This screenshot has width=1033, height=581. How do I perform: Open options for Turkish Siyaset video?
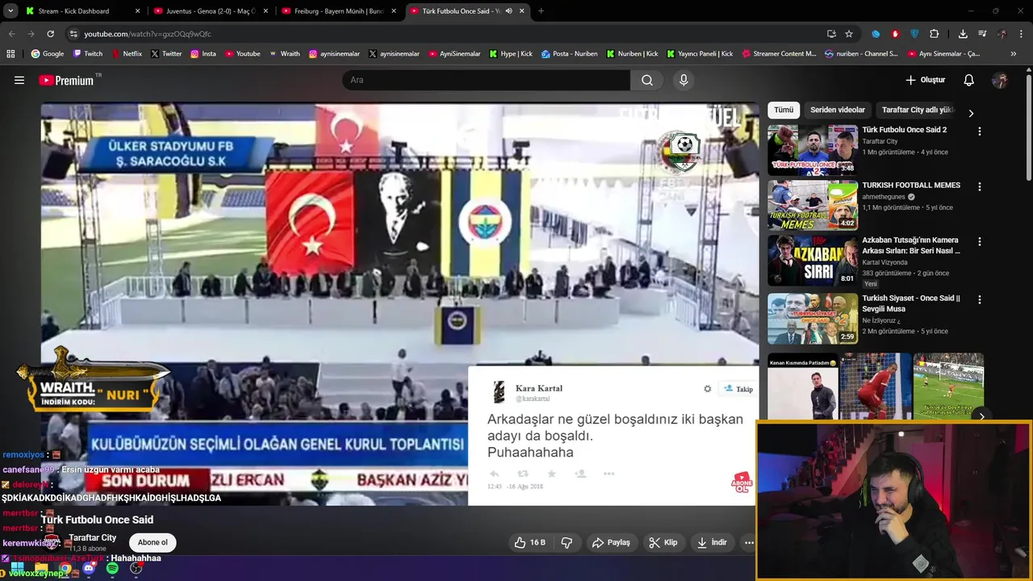[980, 299]
